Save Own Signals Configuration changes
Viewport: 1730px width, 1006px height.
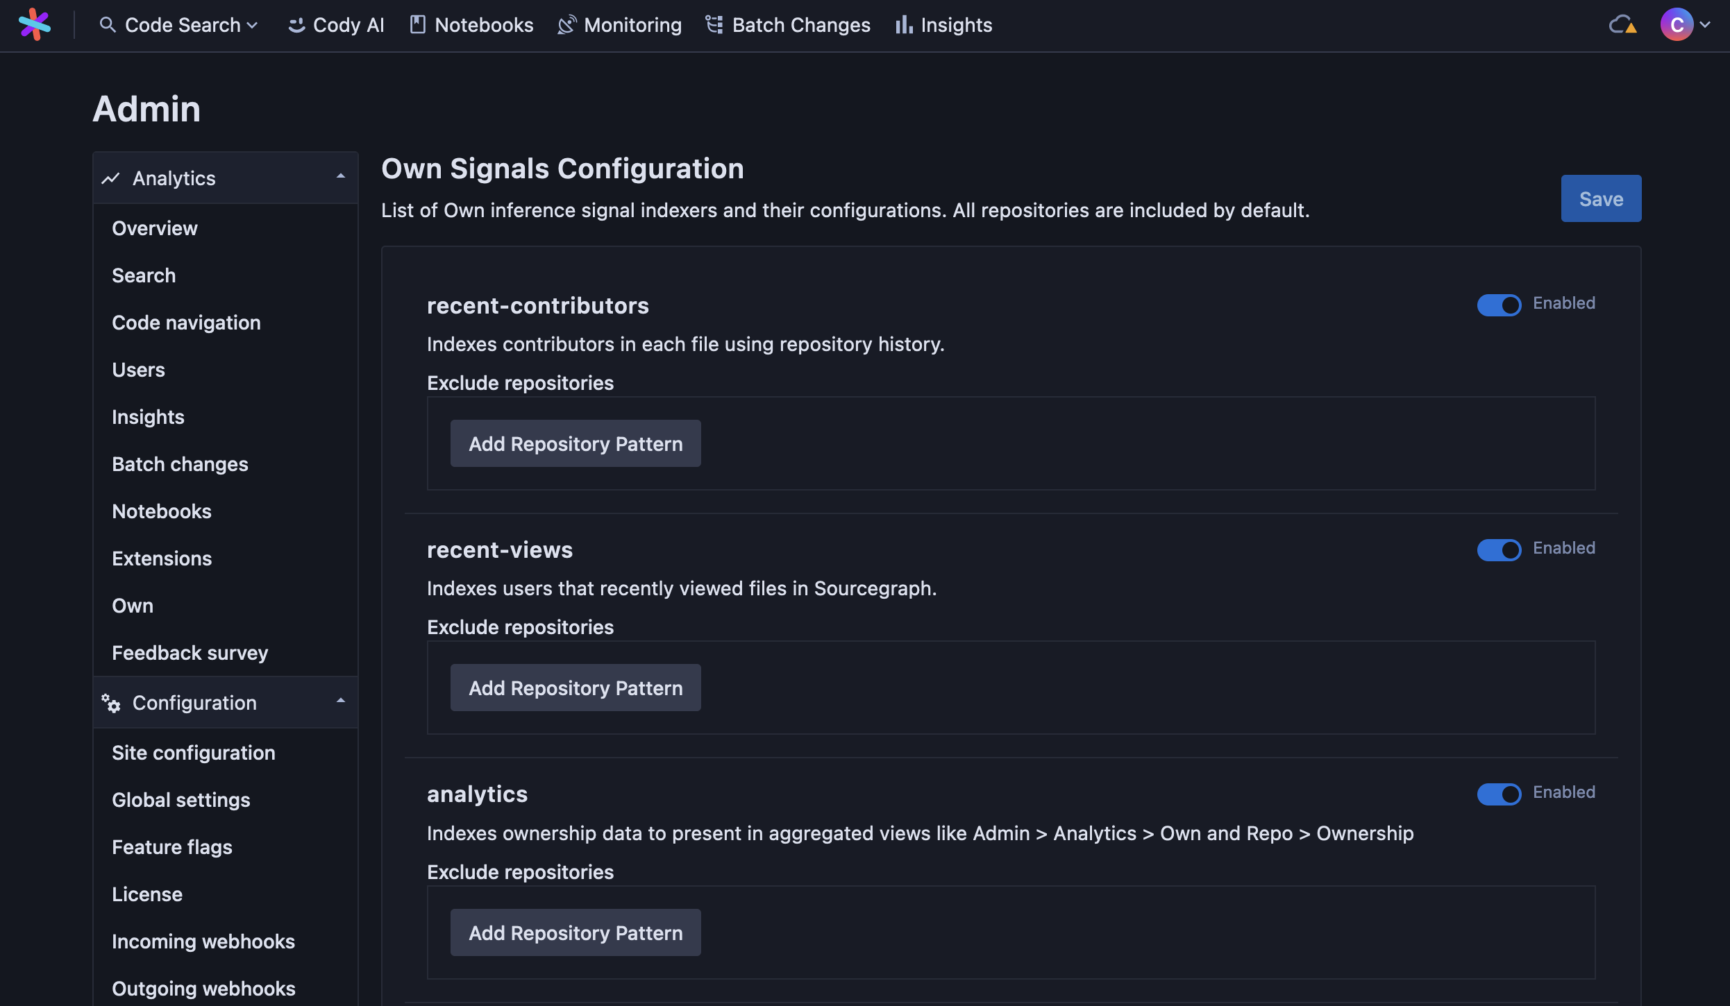(1602, 198)
